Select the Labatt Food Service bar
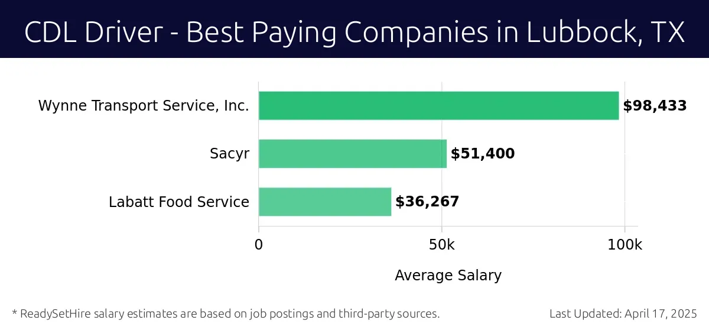The height and width of the screenshot is (330, 709). click(325, 202)
